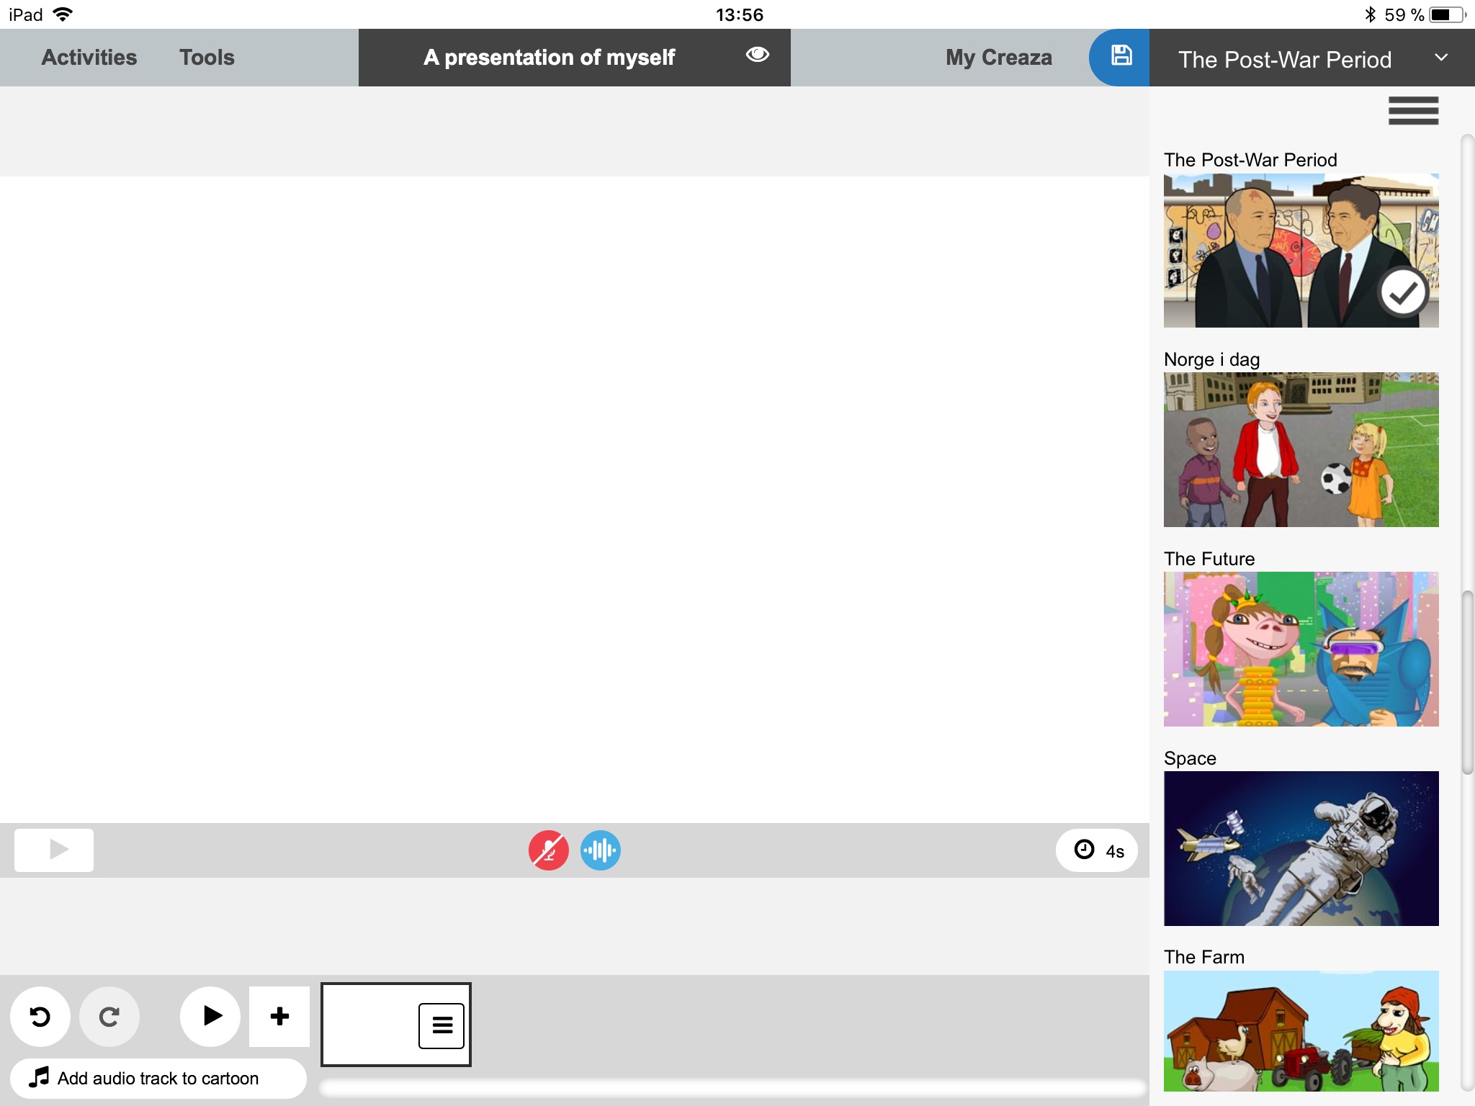Click the audio waveform icon
Viewport: 1475px width, 1106px height.
601,849
